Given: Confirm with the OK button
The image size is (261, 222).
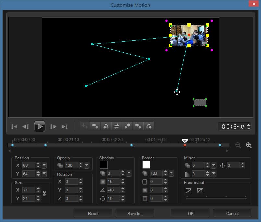Looking at the screenshot, I should point(190,213).
